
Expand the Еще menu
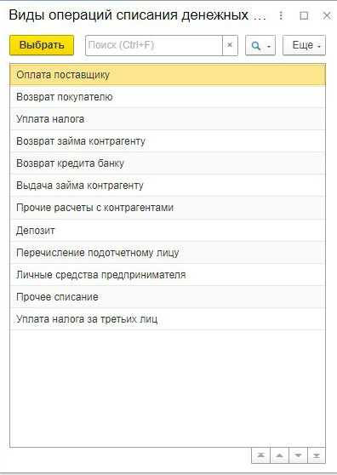tap(304, 45)
